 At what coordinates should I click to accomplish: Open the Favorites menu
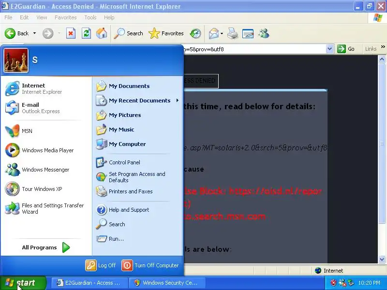66,17
